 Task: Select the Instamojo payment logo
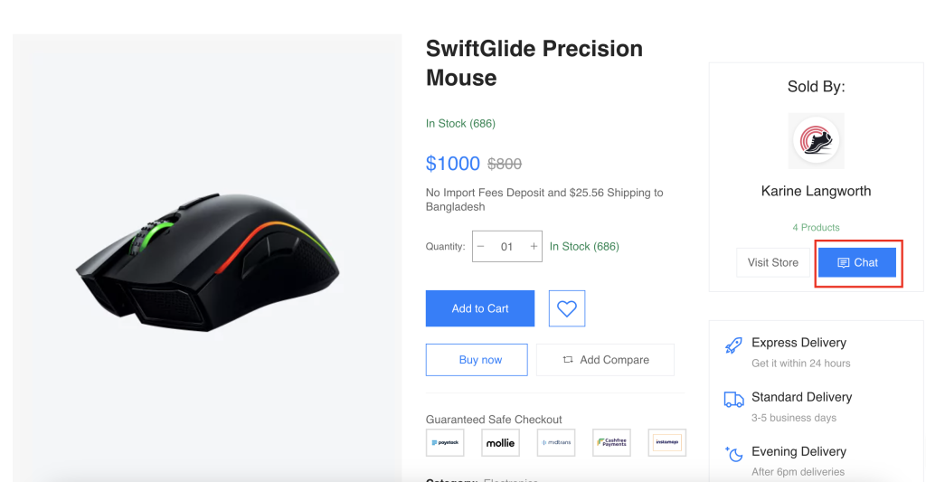[666, 442]
